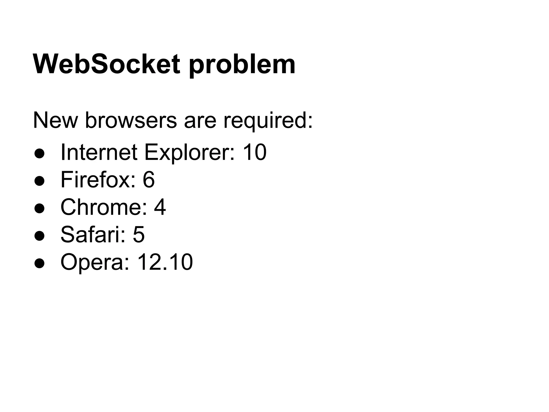The height and width of the screenshot is (412, 549).
Task: Click the number 6 after Firefox
Action: point(149,179)
